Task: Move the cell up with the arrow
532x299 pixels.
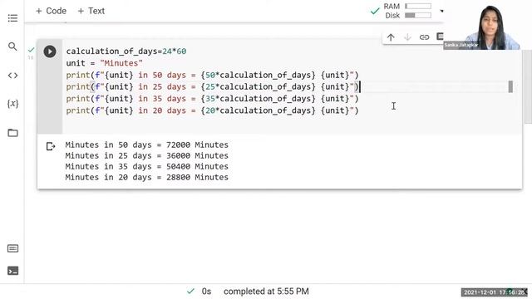Action: click(391, 37)
